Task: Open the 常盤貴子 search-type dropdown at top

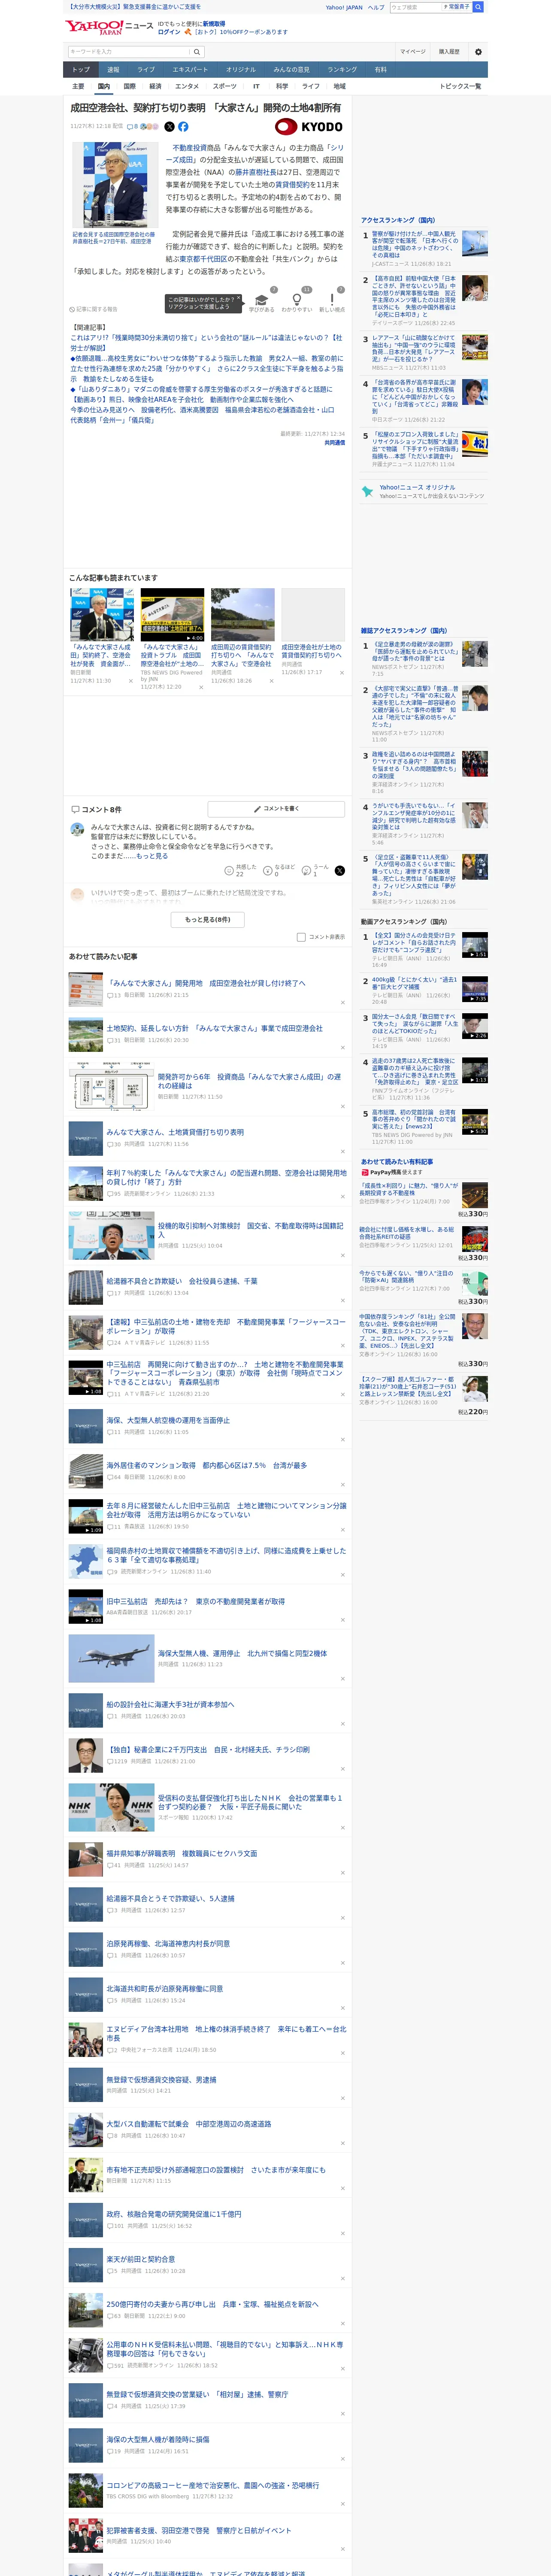Action: [458, 7]
